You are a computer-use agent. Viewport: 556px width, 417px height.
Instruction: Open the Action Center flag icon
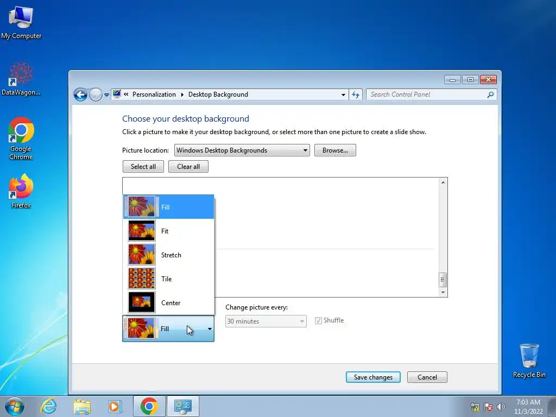488,407
